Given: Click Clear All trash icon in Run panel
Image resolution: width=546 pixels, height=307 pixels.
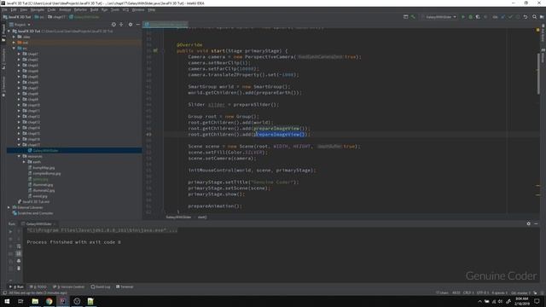Looking at the screenshot, I should (19, 268).
